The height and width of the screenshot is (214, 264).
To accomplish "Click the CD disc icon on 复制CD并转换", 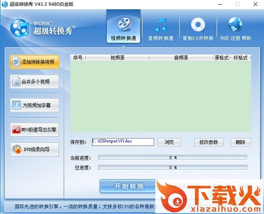I will 198,25.
